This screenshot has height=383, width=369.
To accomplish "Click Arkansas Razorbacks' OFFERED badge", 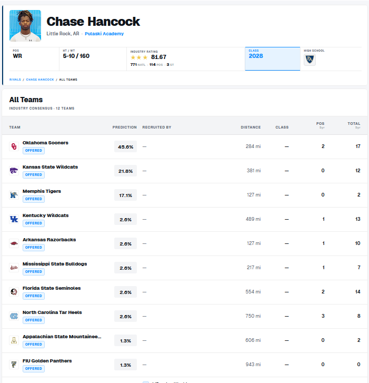I will tap(34, 248).
